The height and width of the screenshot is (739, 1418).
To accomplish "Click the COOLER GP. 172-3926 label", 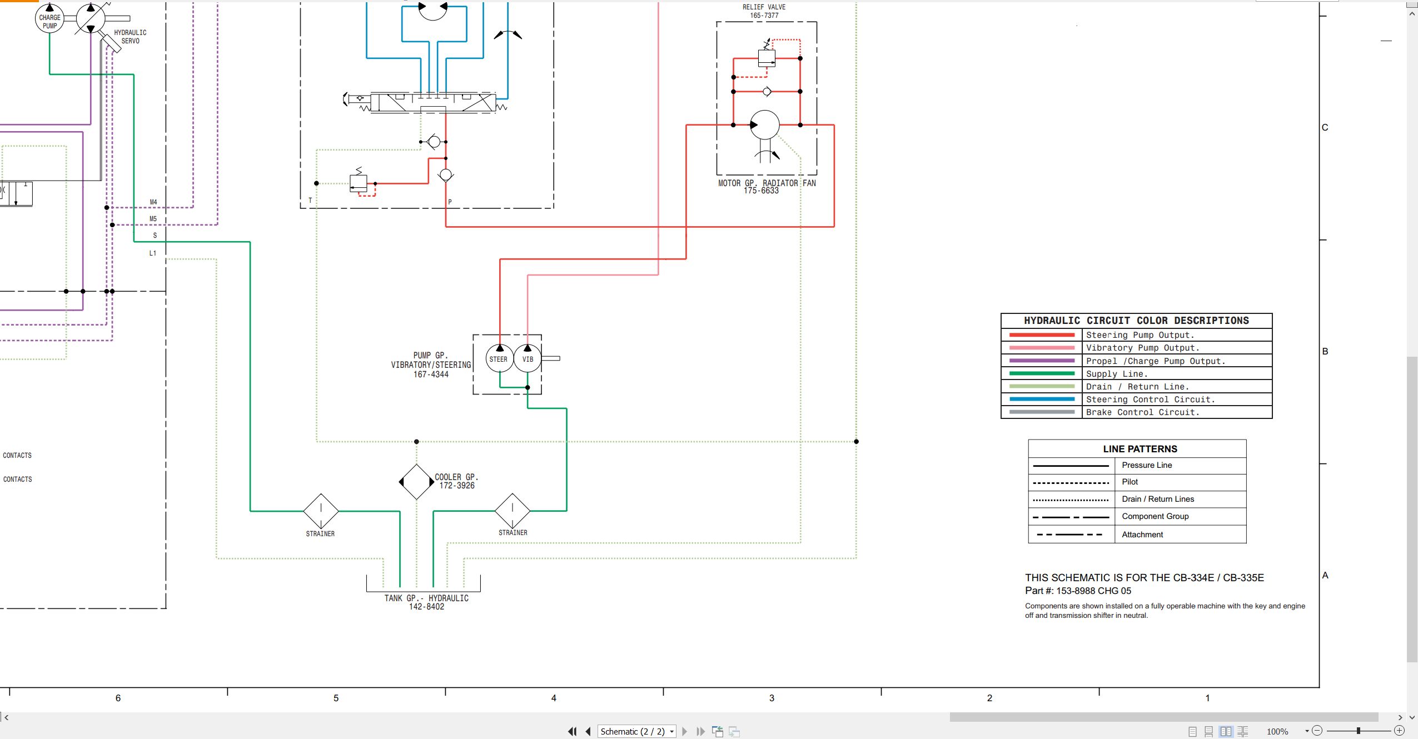I will [456, 481].
